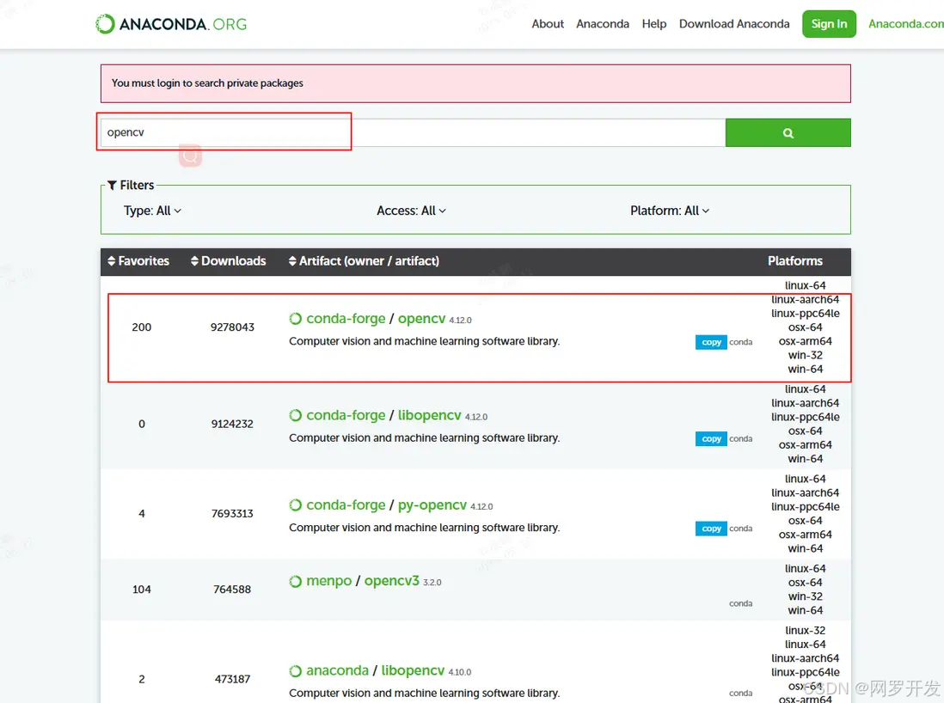The width and height of the screenshot is (944, 703).
Task: Click download count 7693313
Action: 232,513
